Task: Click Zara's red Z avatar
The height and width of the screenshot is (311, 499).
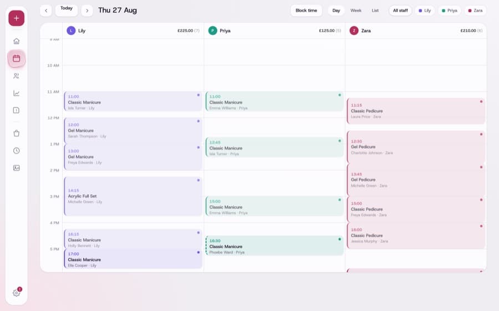Action: tap(354, 30)
